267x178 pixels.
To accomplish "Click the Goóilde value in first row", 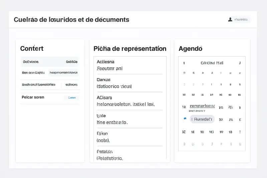I will (72, 62).
